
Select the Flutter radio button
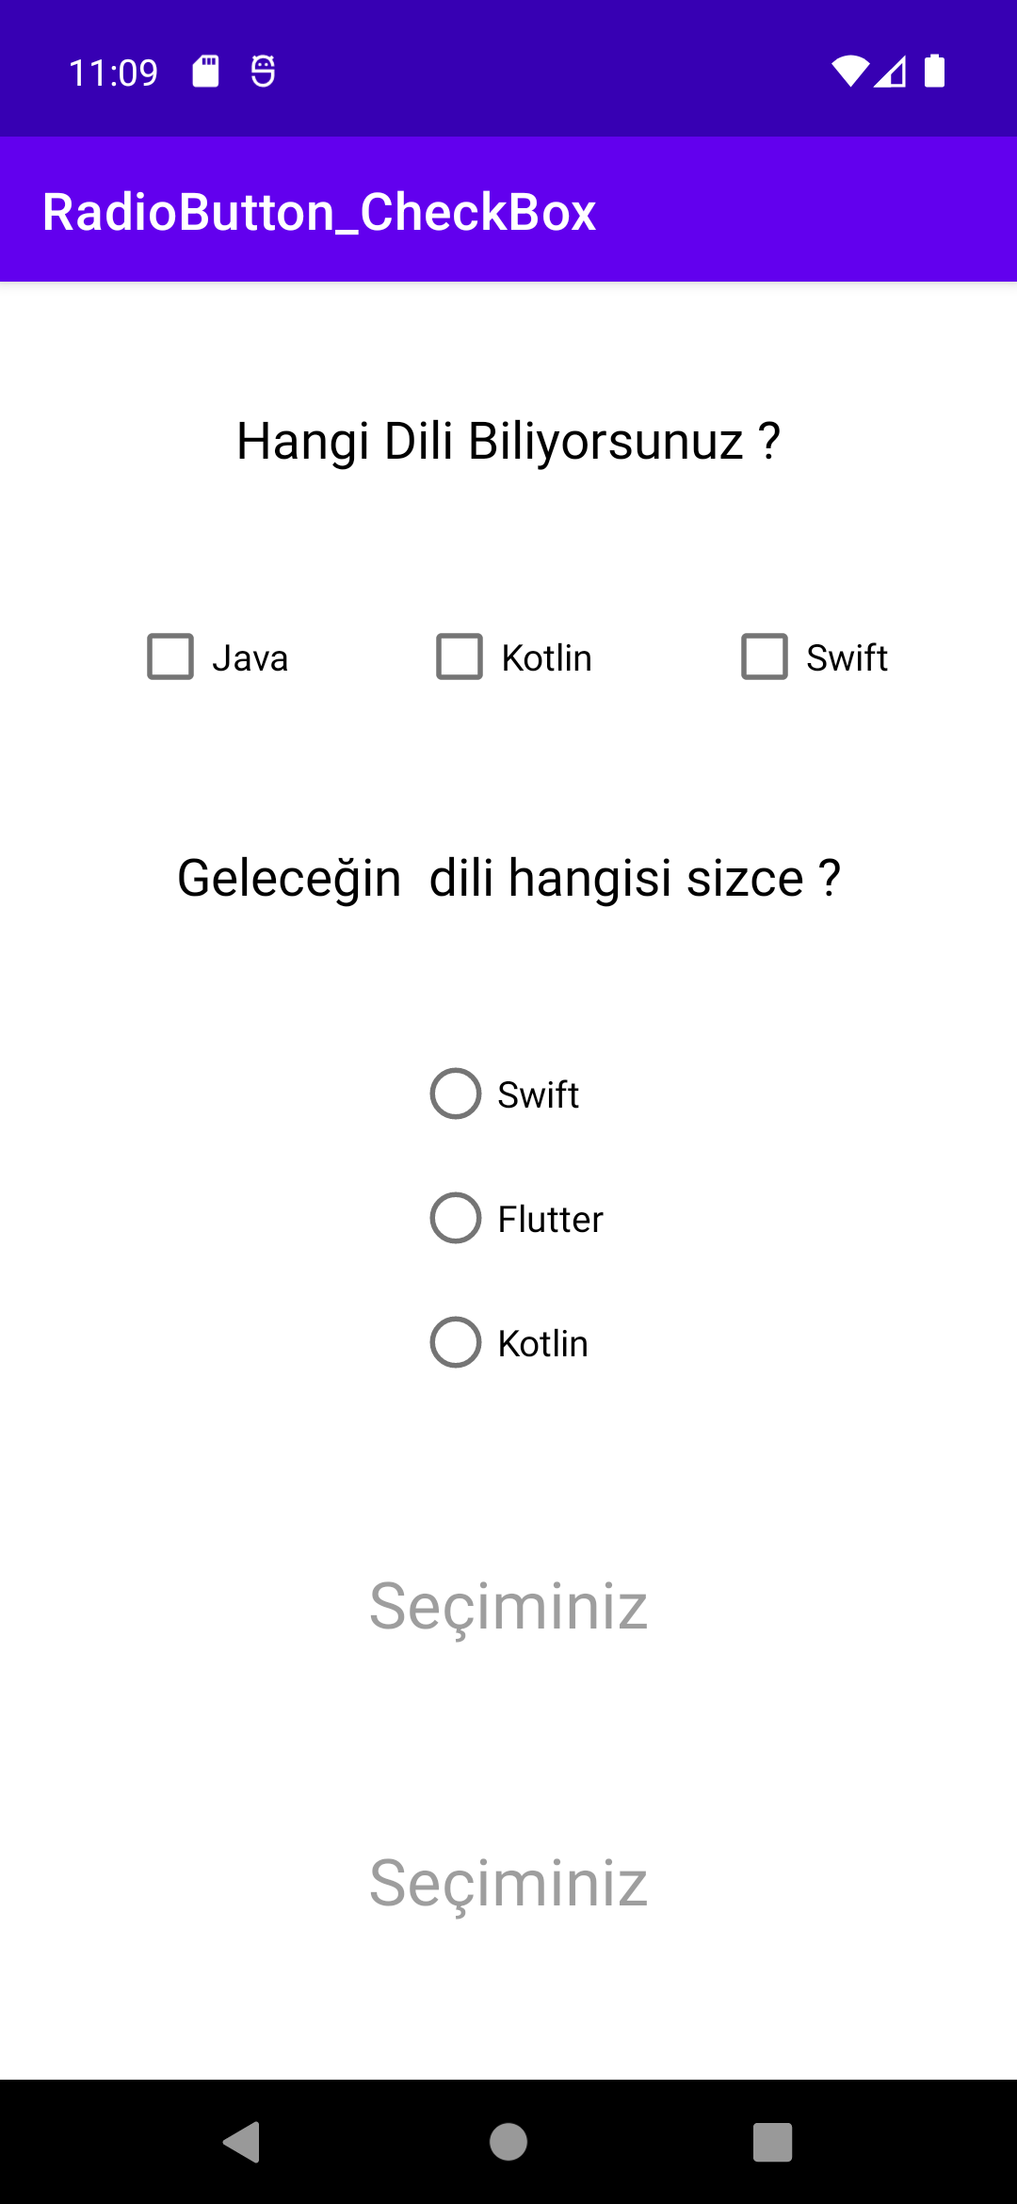click(455, 1218)
